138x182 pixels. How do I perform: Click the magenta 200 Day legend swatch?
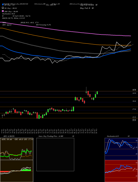(3, 11)
